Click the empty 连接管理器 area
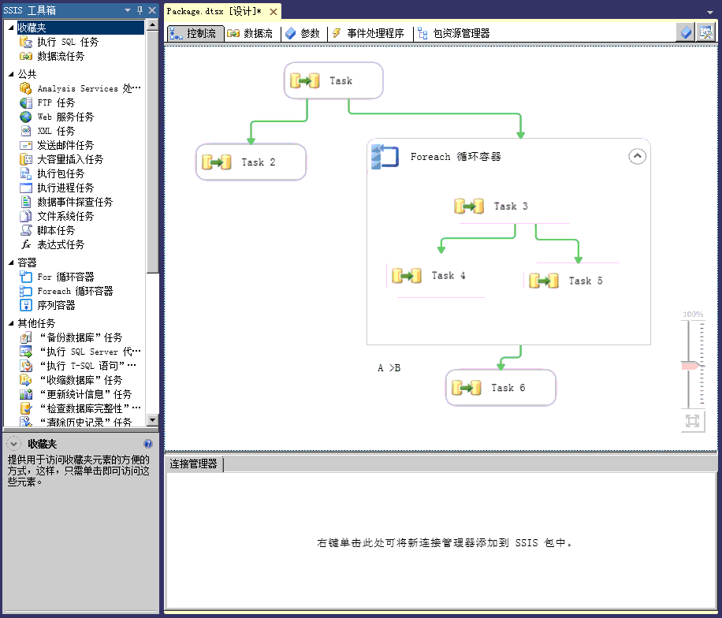 tap(441, 542)
